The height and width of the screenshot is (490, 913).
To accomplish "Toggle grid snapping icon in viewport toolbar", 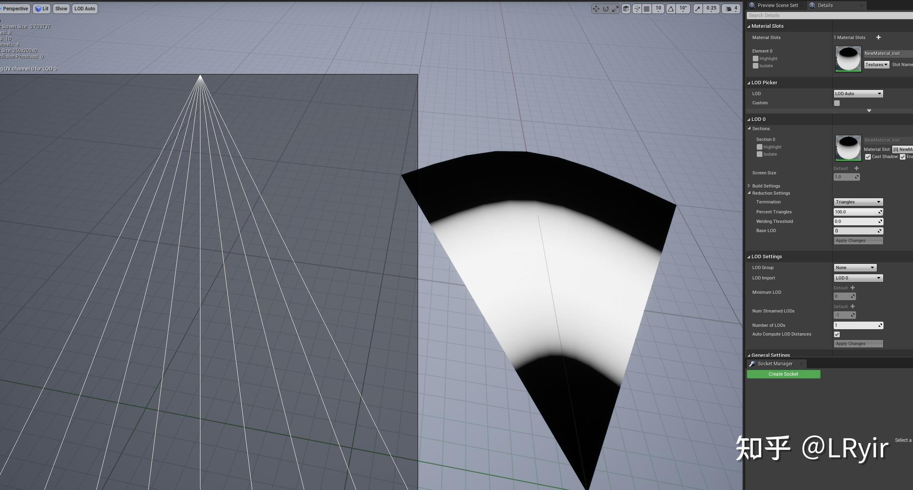I will (x=646, y=8).
